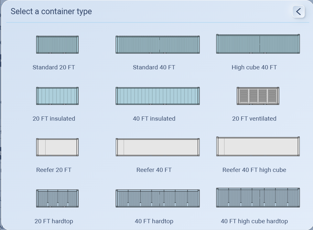This screenshot has height=230, width=313.
Task: Click the "Standard 20 FT" label
Action: click(x=54, y=67)
